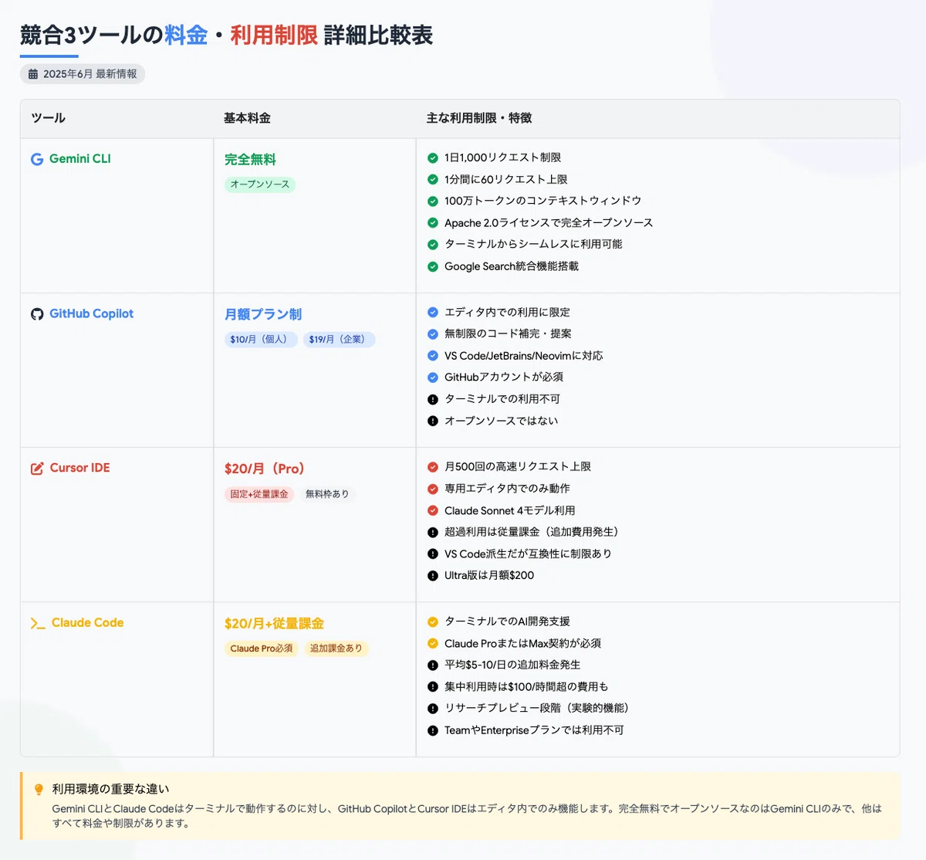Click VS Code派生だが互換性に制限あり text

(528, 554)
